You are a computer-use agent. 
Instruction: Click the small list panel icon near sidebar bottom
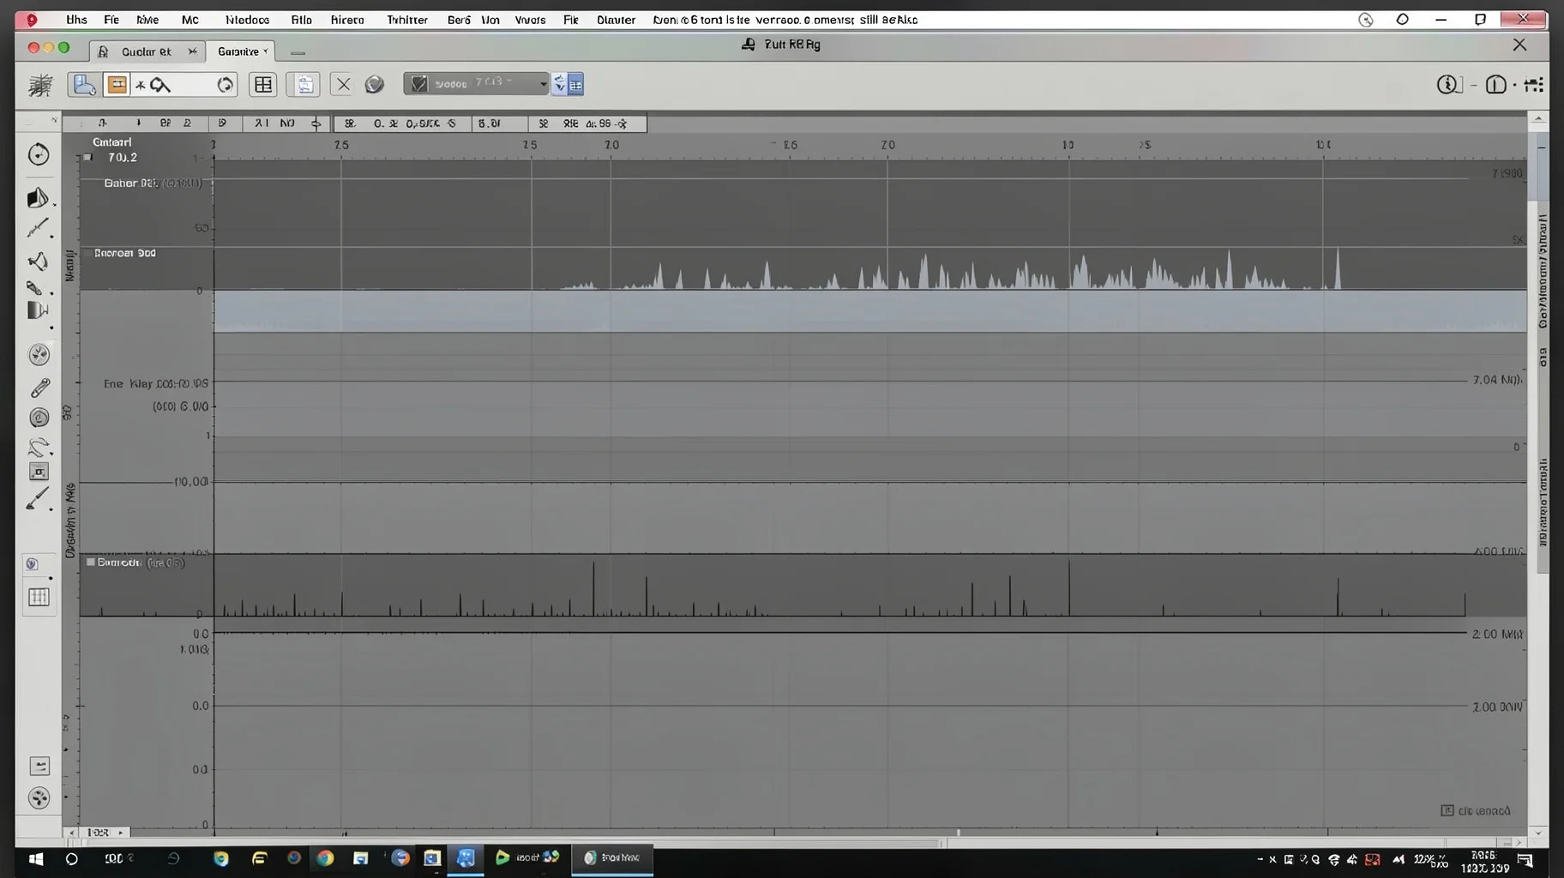(x=39, y=766)
